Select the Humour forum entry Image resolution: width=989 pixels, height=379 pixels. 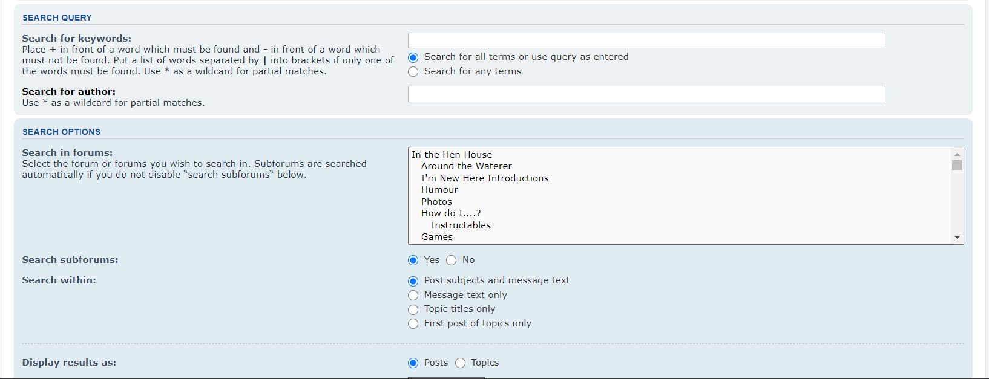[x=439, y=190]
